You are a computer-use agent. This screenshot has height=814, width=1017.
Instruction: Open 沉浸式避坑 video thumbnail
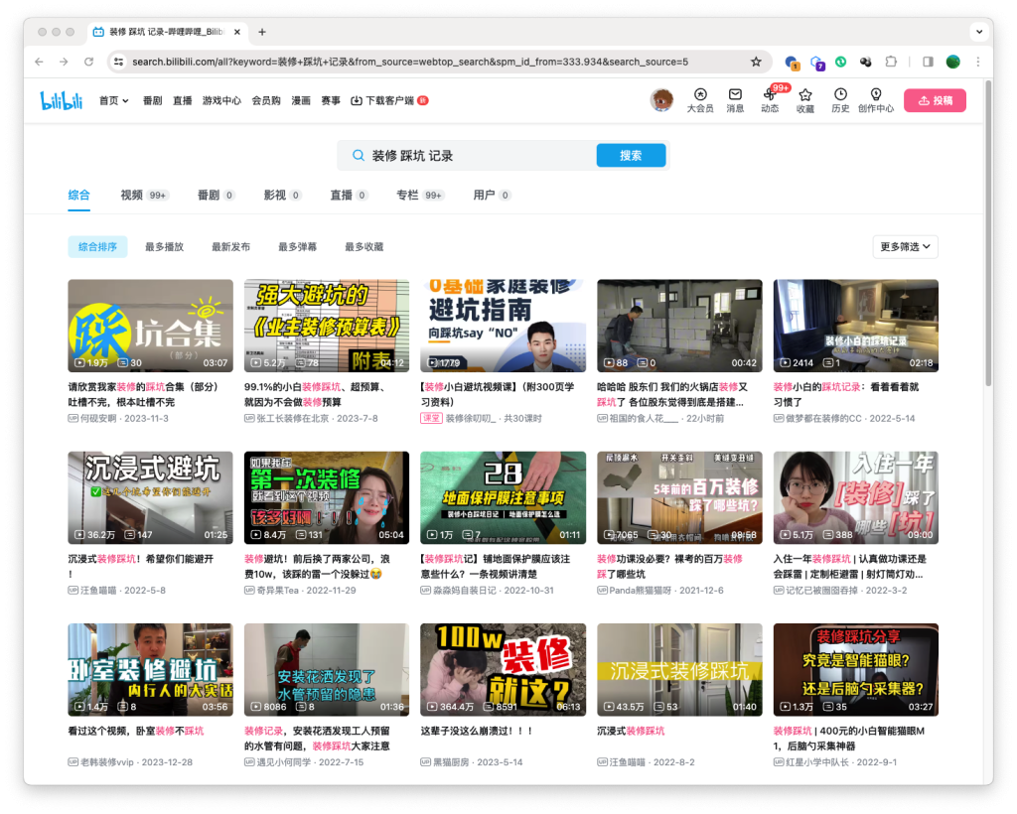[150, 497]
